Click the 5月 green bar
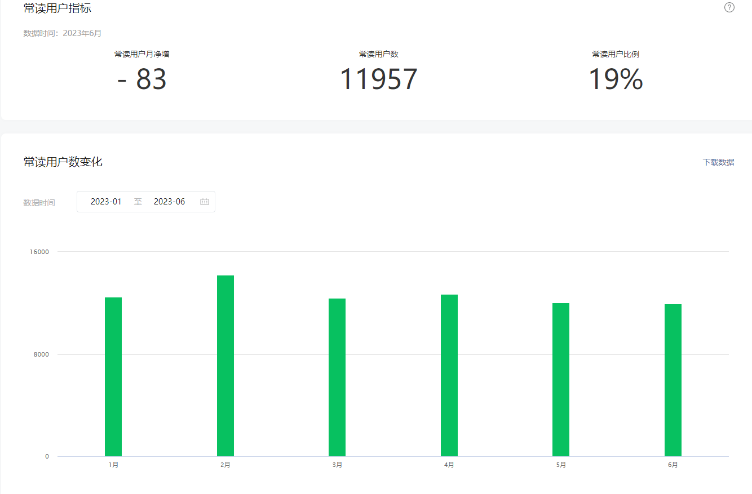 (561, 380)
